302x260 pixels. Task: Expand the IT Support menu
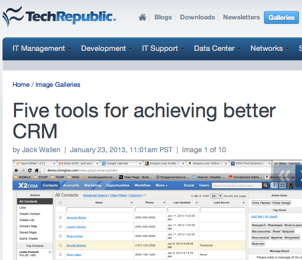pos(163,48)
